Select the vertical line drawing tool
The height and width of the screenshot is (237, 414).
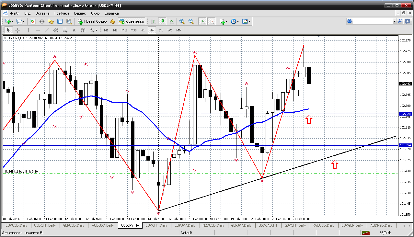point(29,30)
